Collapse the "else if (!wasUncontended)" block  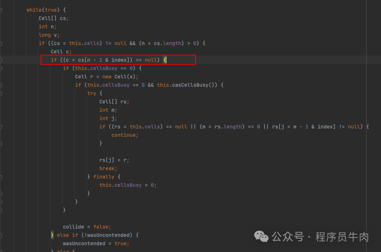pos(1,235)
